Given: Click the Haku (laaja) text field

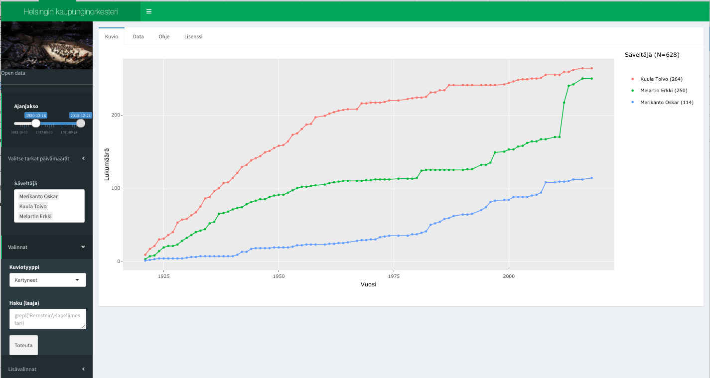Looking at the screenshot, I should click(x=48, y=319).
